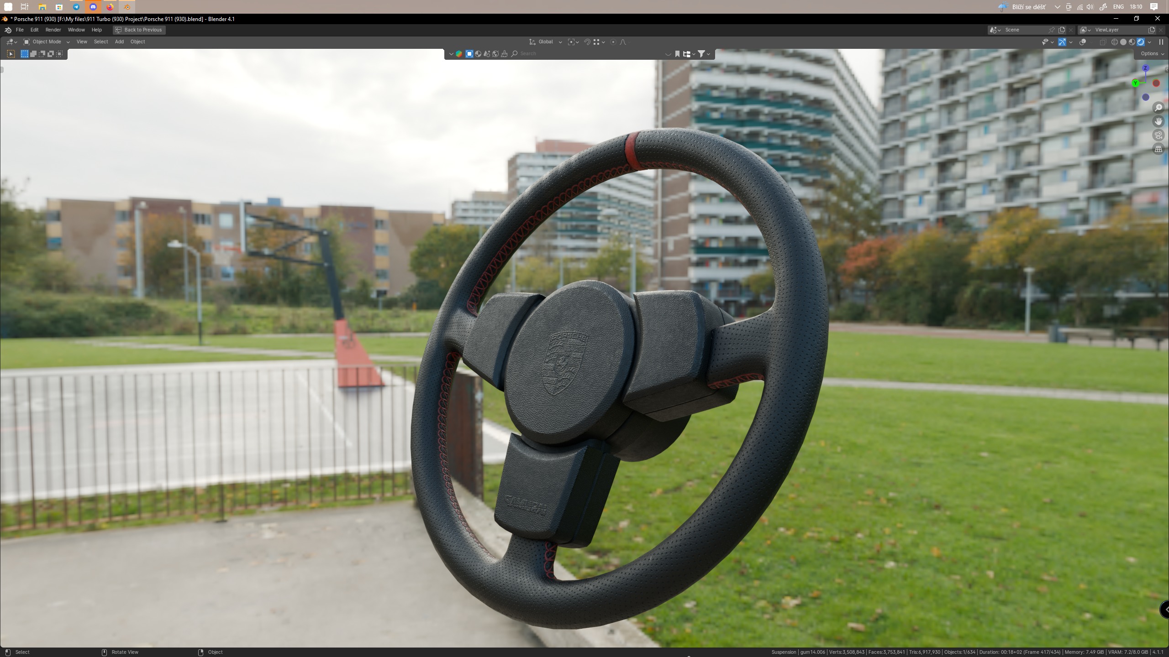Screen dimensions: 1169x657
Task: Toggle viewport overlays button
Action: coord(1083,42)
